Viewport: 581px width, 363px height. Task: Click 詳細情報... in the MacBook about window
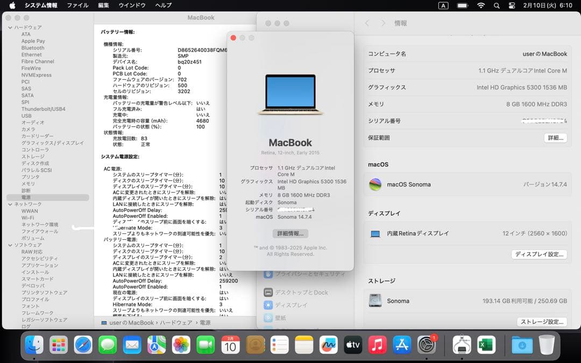click(290, 233)
